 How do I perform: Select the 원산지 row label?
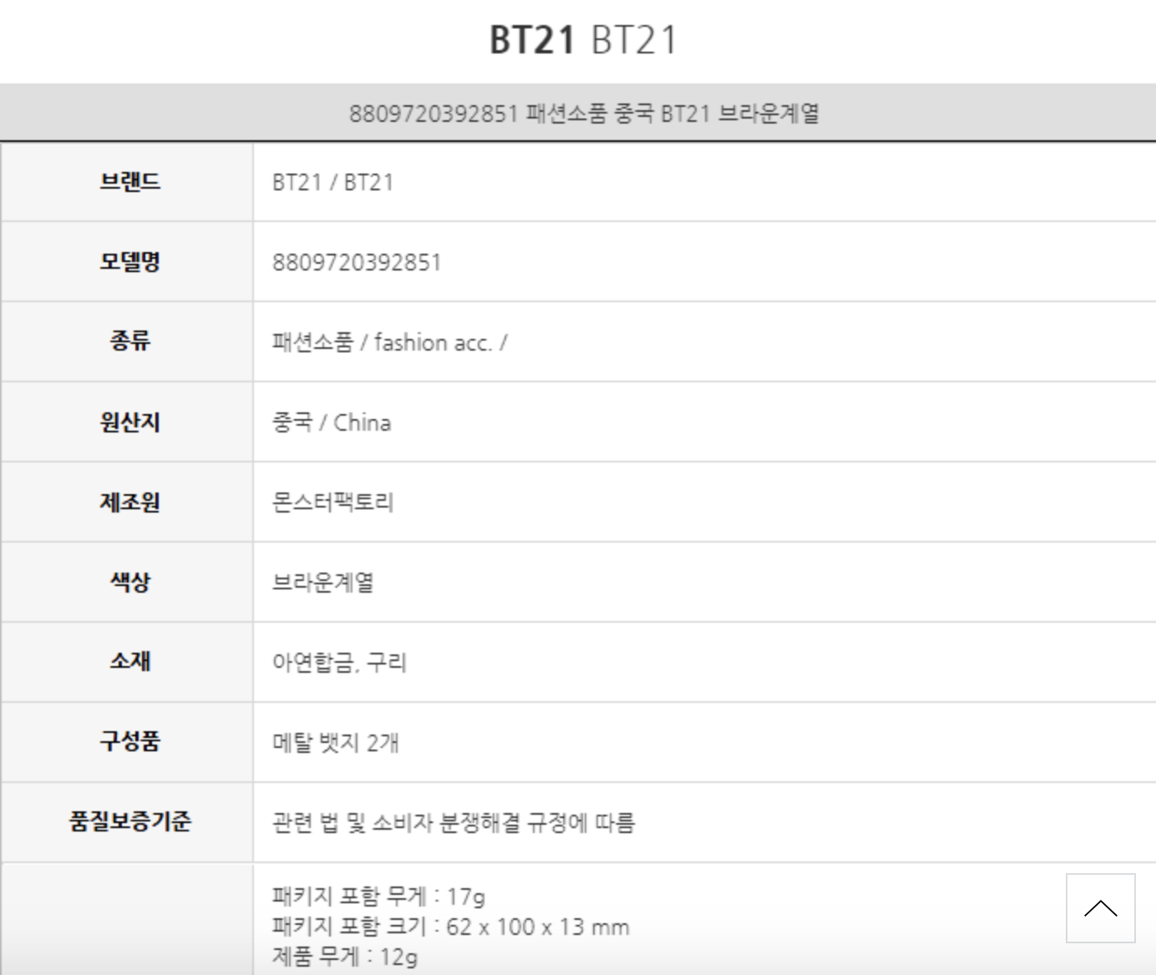click(129, 422)
